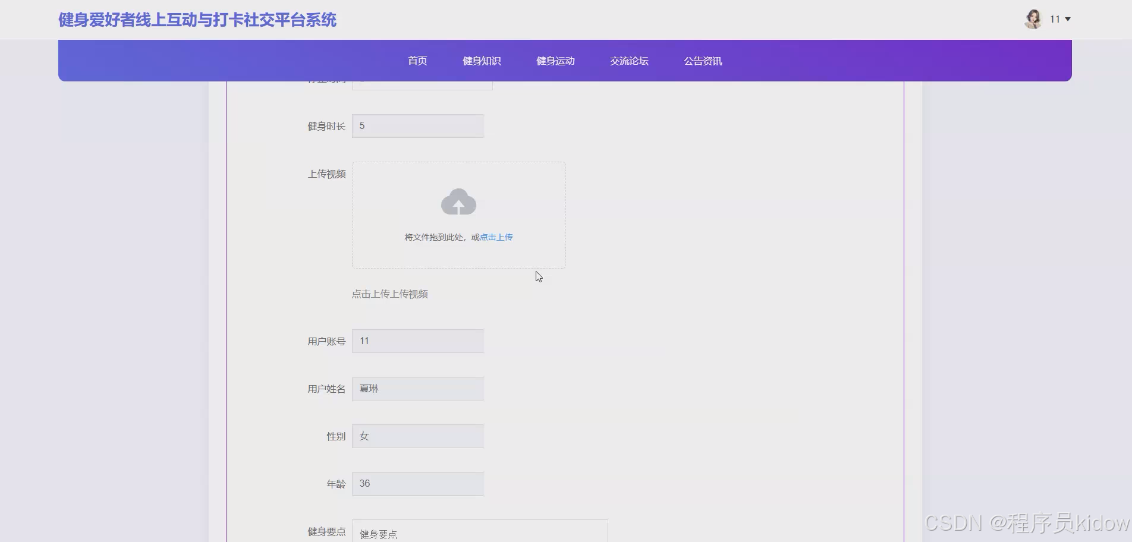Click the 性别 field showing 女
This screenshot has height=542, width=1132.
[417, 436]
